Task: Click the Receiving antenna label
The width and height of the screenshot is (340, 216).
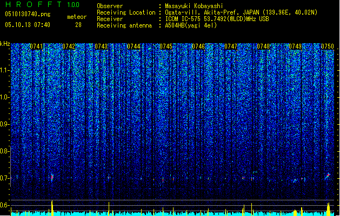Action: click(x=124, y=25)
